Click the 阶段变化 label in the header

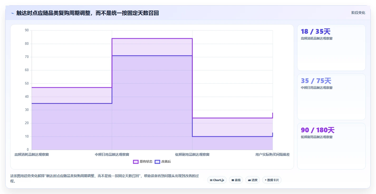point(358,13)
